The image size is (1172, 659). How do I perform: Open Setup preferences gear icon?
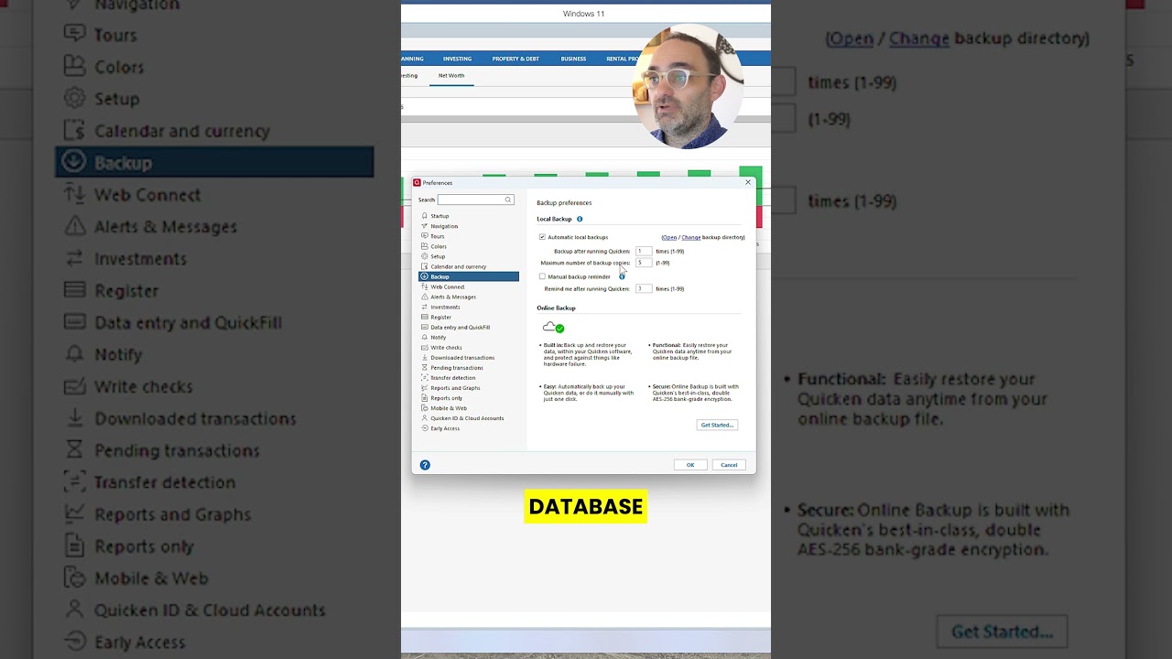pyautogui.click(x=424, y=256)
